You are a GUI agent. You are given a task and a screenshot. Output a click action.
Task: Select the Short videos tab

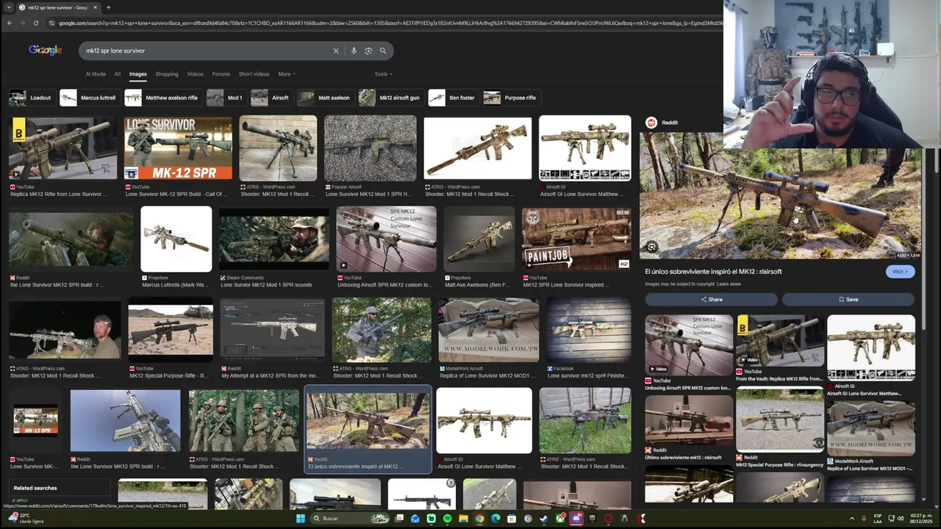click(x=254, y=74)
